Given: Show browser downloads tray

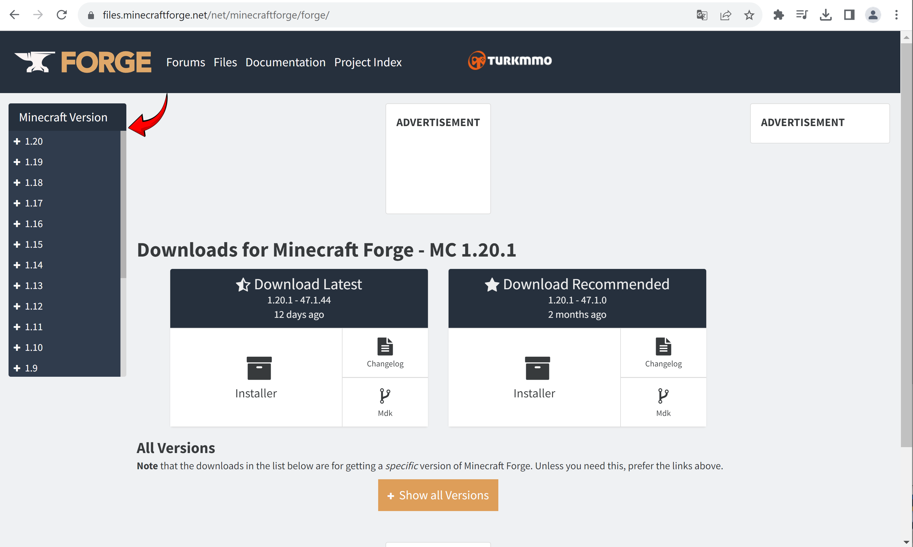Looking at the screenshot, I should (826, 15).
